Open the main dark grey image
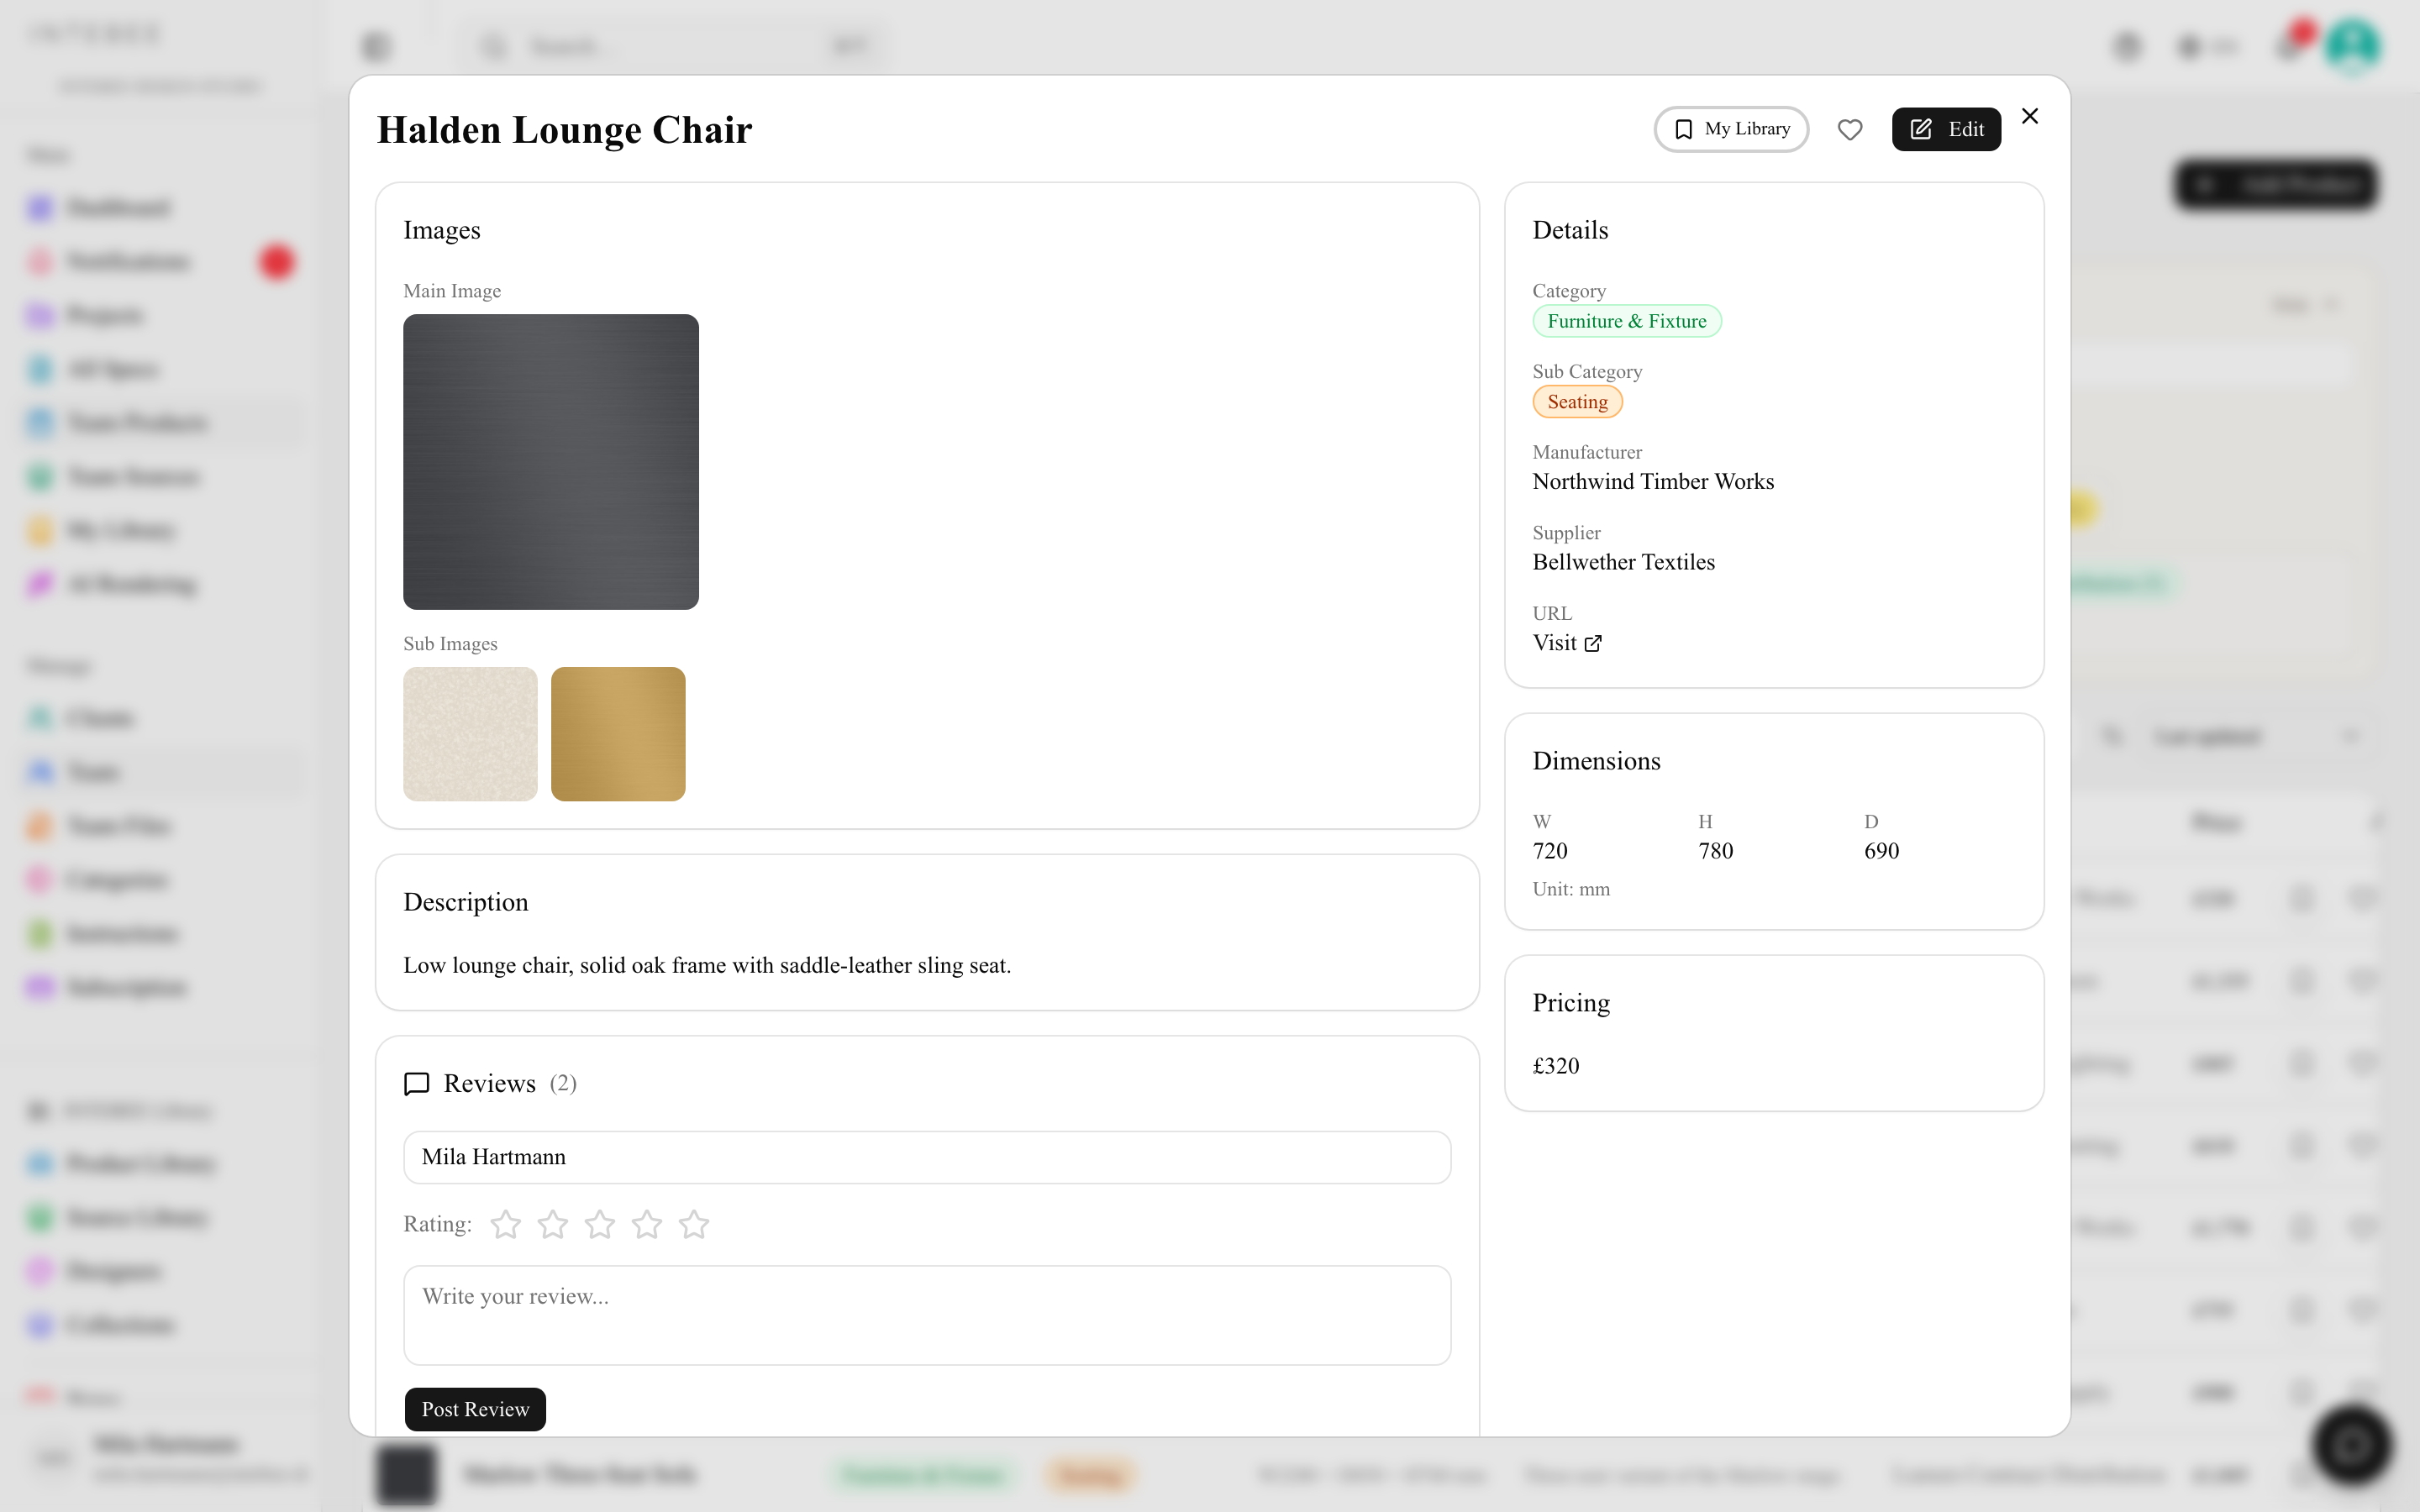Screen dimensions: 2420x1512 point(551,462)
